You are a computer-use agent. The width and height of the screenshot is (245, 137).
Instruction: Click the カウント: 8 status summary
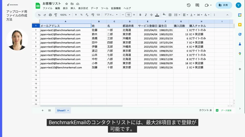coord(205,110)
